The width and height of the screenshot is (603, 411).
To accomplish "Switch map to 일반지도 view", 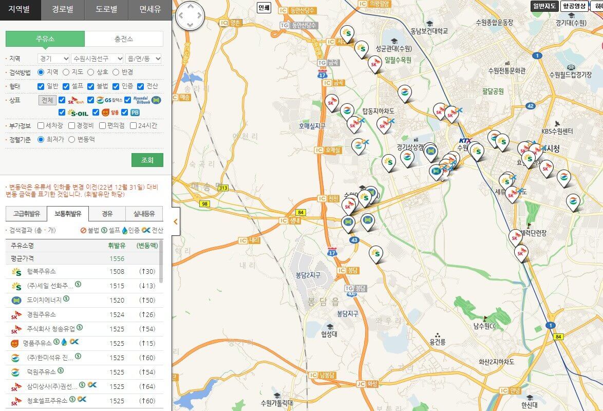I will click(544, 6).
